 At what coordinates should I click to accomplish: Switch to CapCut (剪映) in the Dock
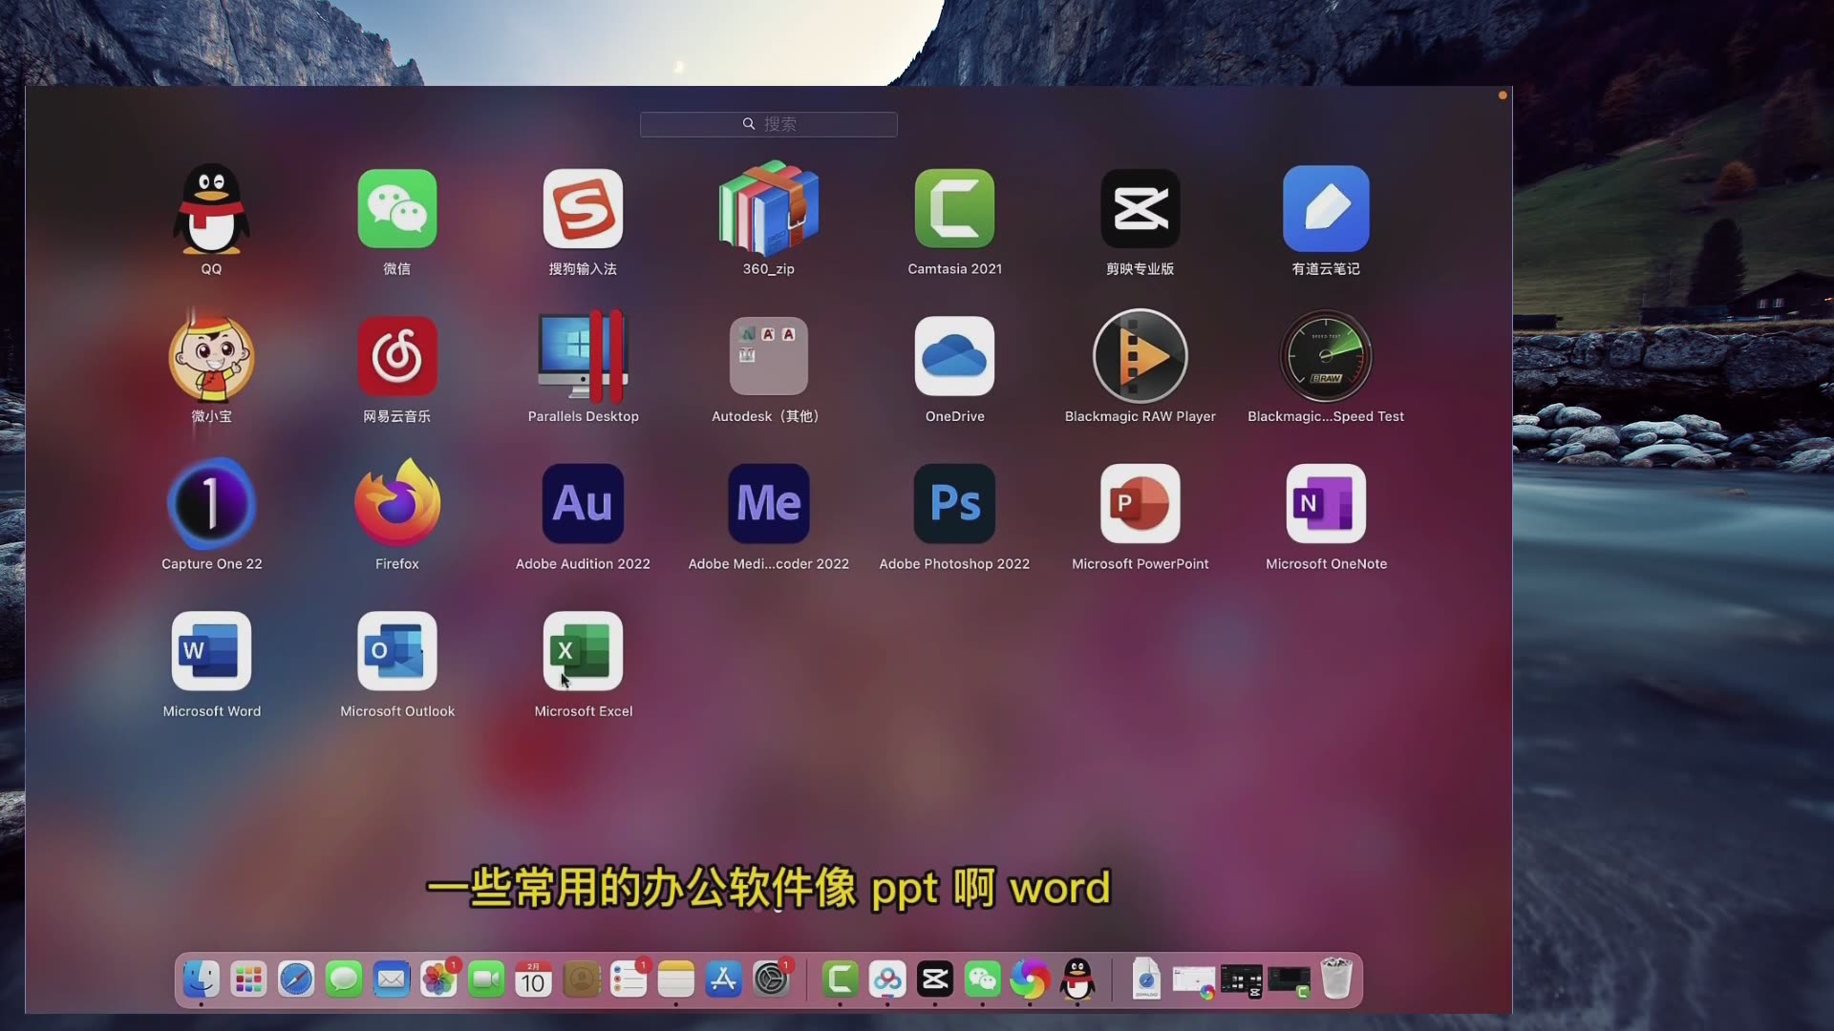pyautogui.click(x=935, y=979)
